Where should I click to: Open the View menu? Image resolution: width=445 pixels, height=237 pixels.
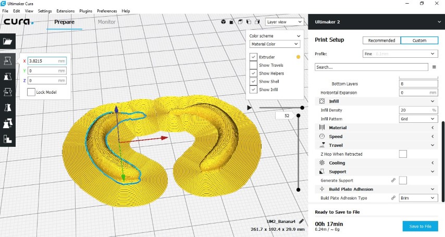pos(29,11)
